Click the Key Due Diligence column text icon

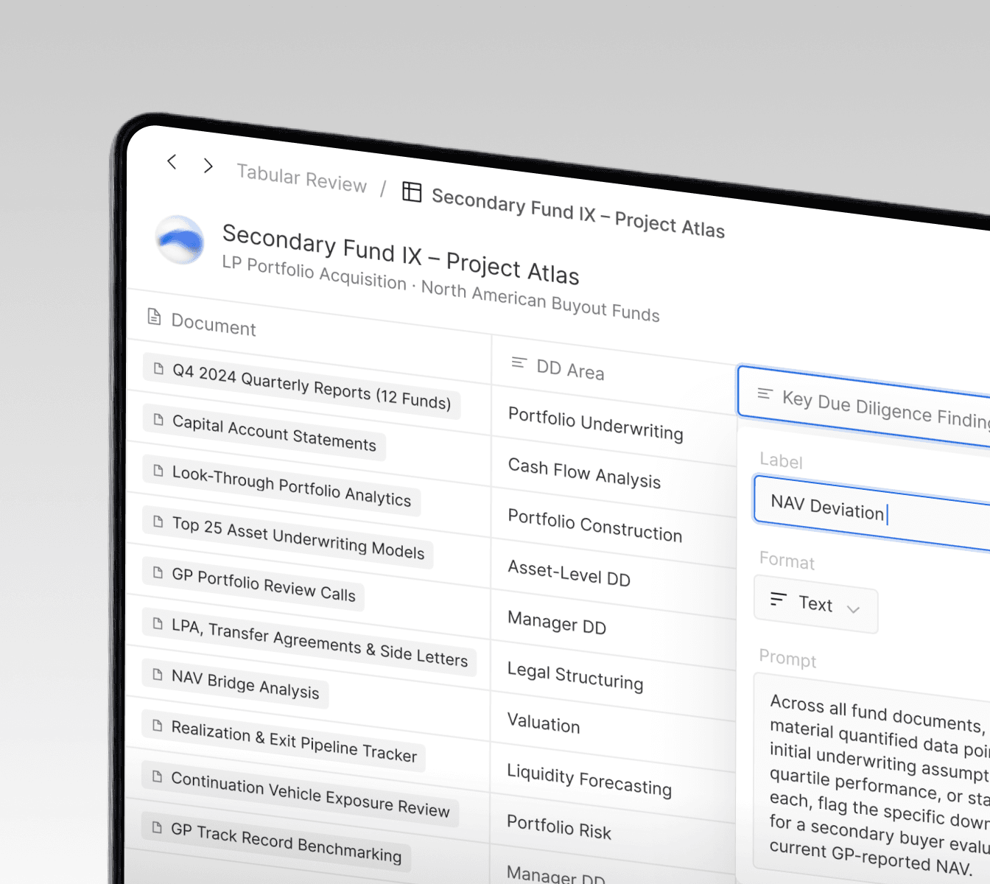765,394
